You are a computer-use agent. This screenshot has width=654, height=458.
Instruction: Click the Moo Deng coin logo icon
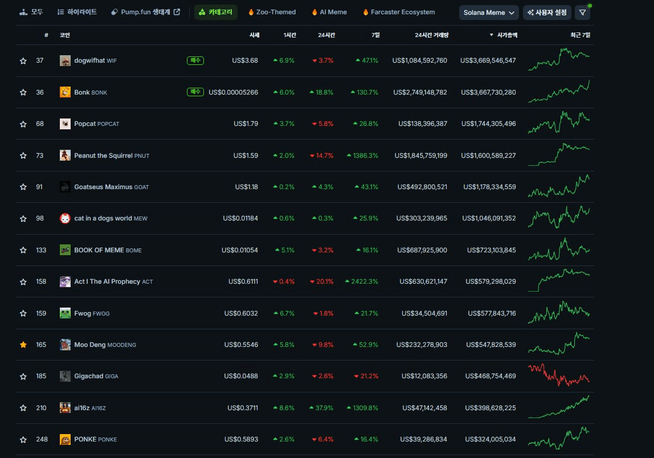[65, 345]
